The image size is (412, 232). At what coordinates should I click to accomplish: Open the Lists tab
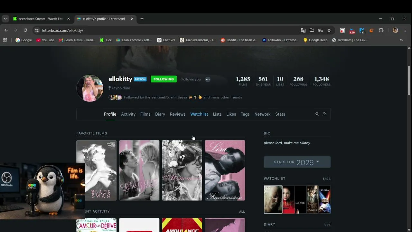(x=217, y=114)
